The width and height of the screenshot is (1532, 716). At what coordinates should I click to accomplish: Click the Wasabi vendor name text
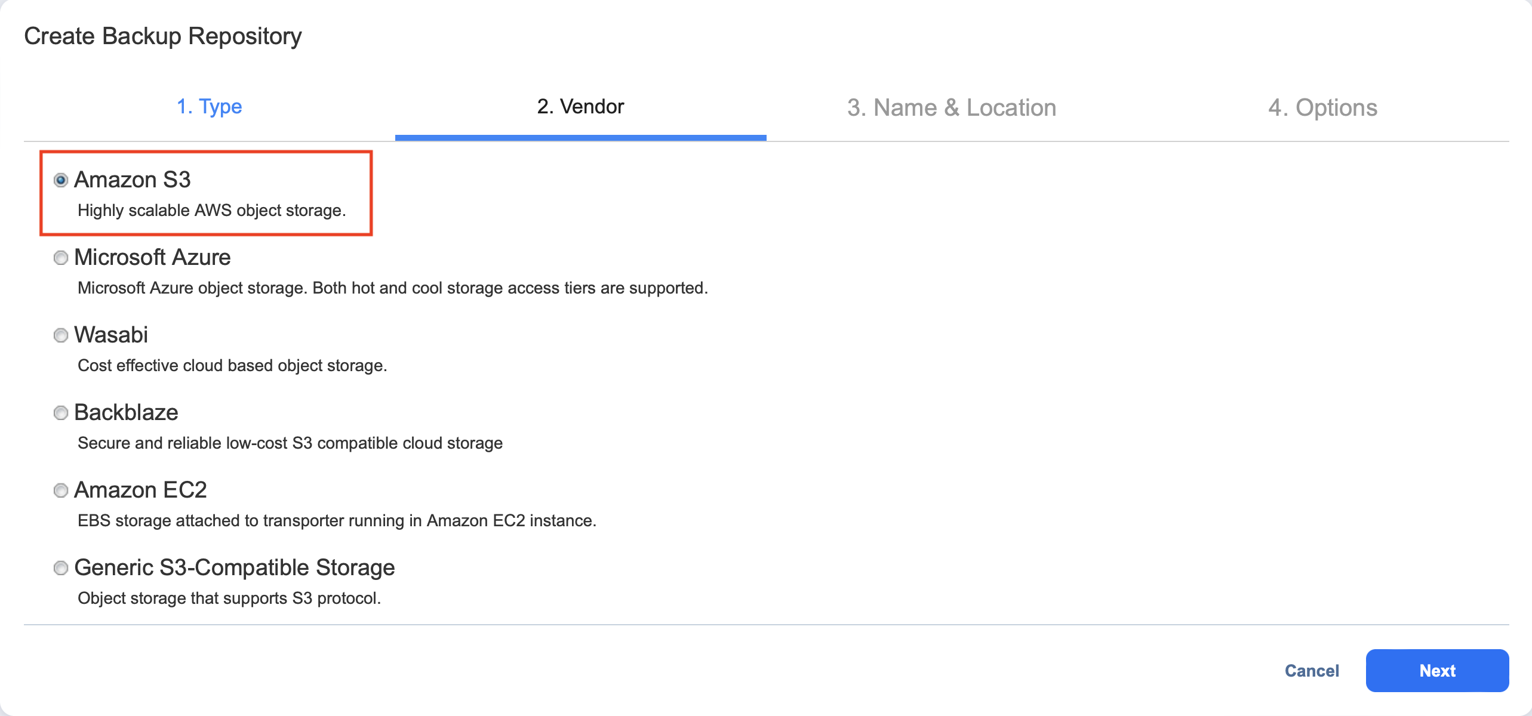pos(111,335)
